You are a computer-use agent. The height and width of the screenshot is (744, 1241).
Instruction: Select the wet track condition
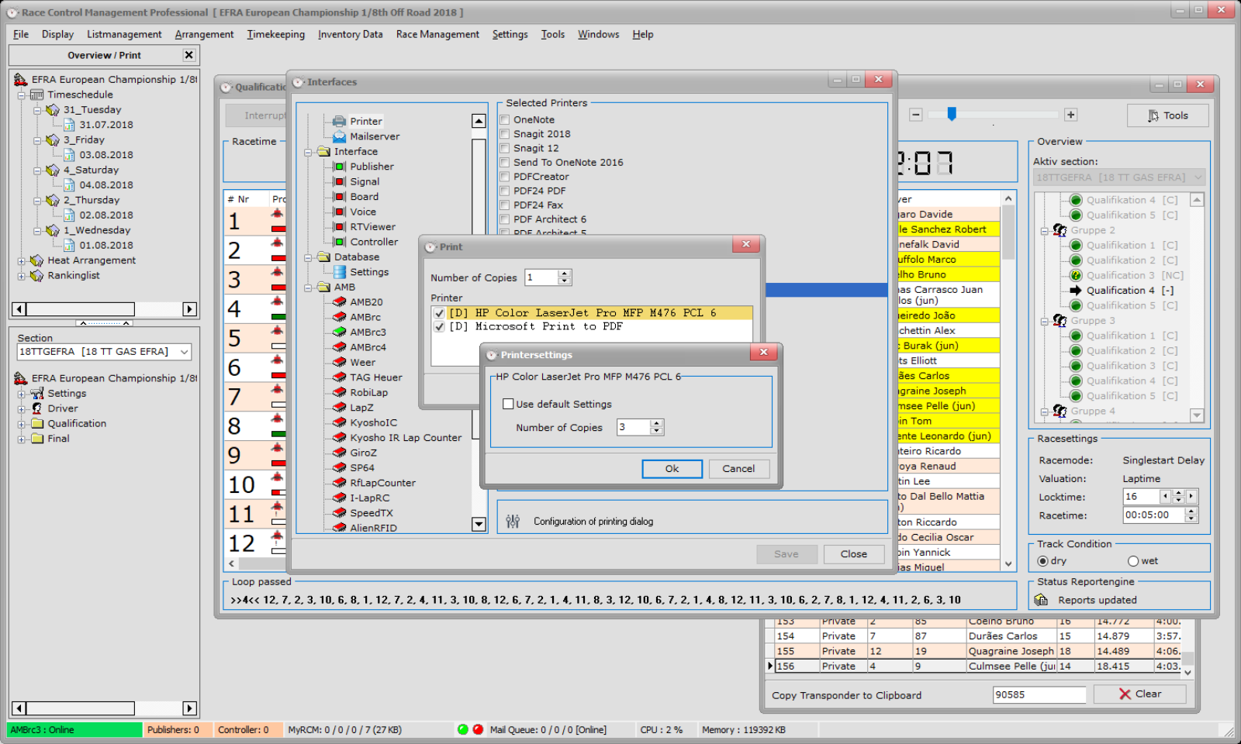[1133, 561]
